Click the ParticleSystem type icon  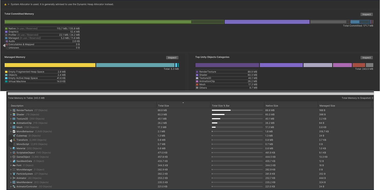tap(14, 174)
